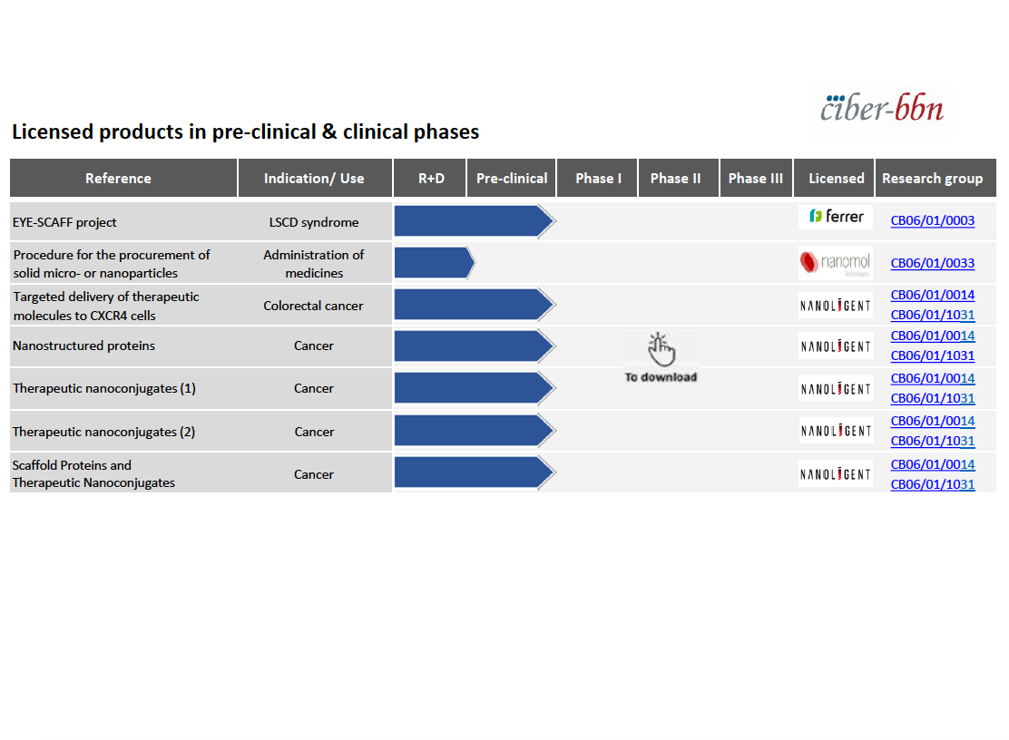Image resolution: width=1009 pixels, height=740 pixels.
Task: Click the ferrer company logo
Action: 836,217
